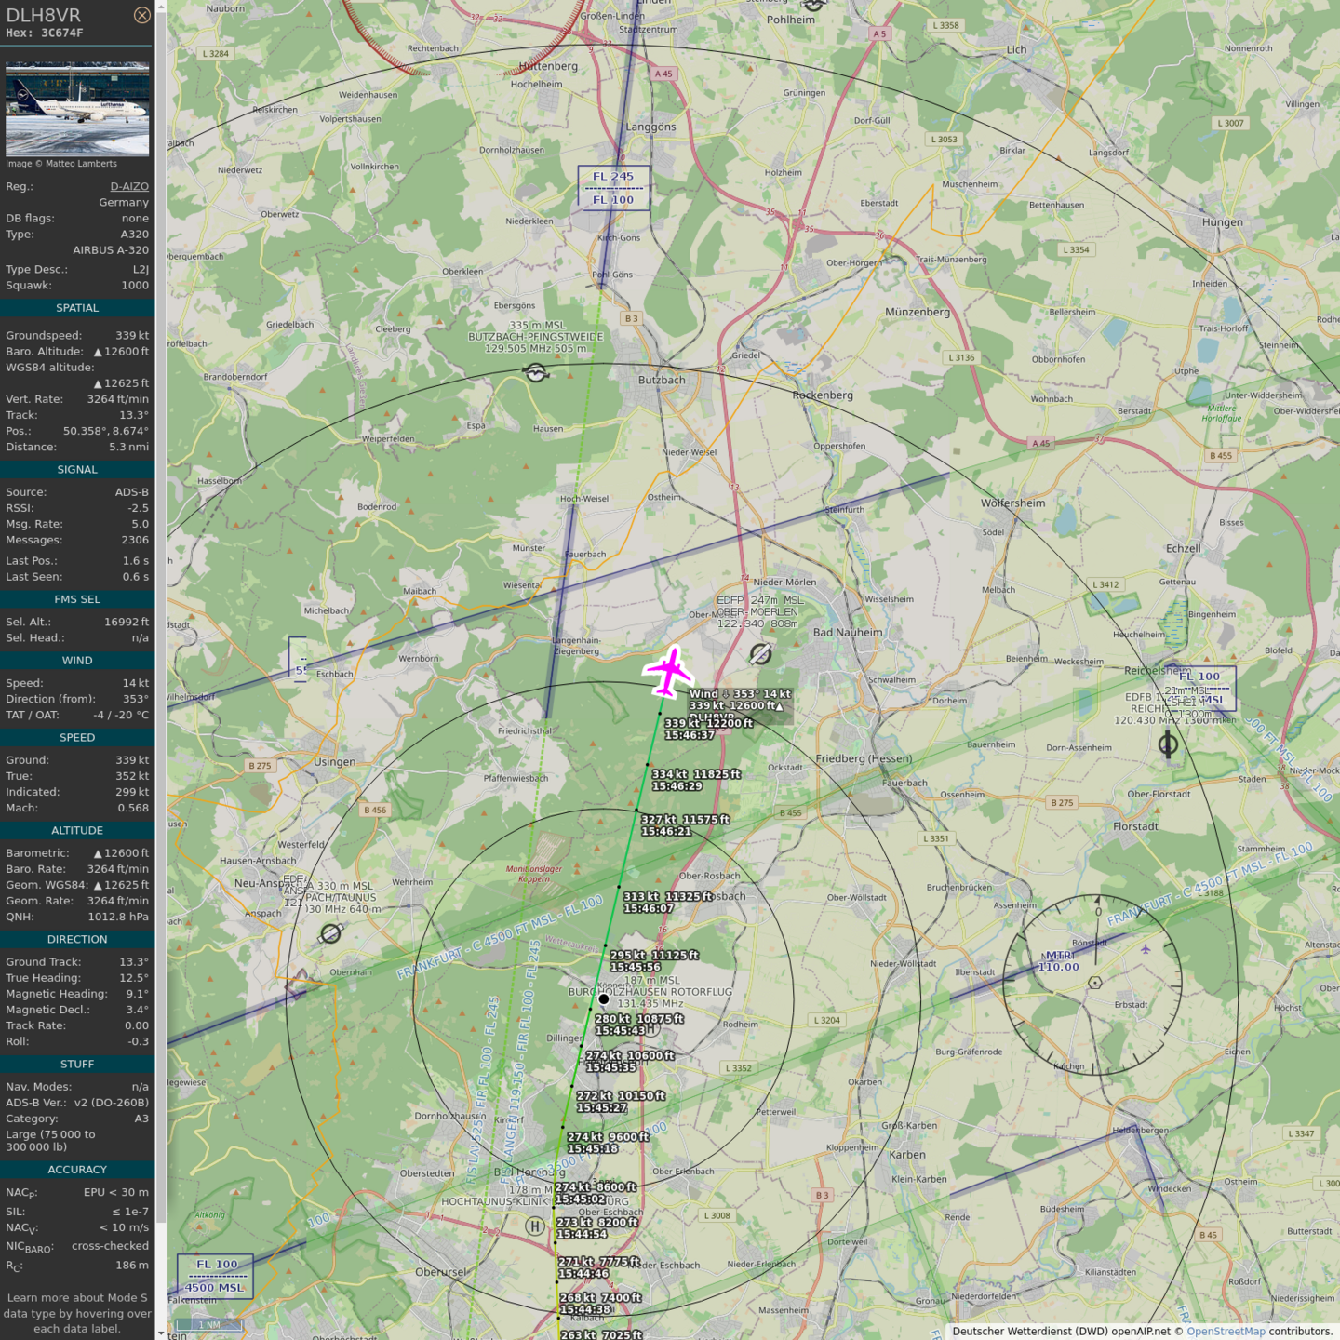Open the OpenStreetMap contributors link

[1226, 1332]
